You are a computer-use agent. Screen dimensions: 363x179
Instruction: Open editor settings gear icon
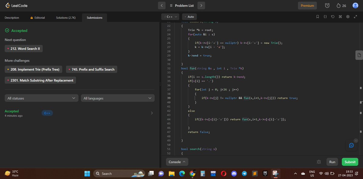pyautogui.click(x=348, y=17)
